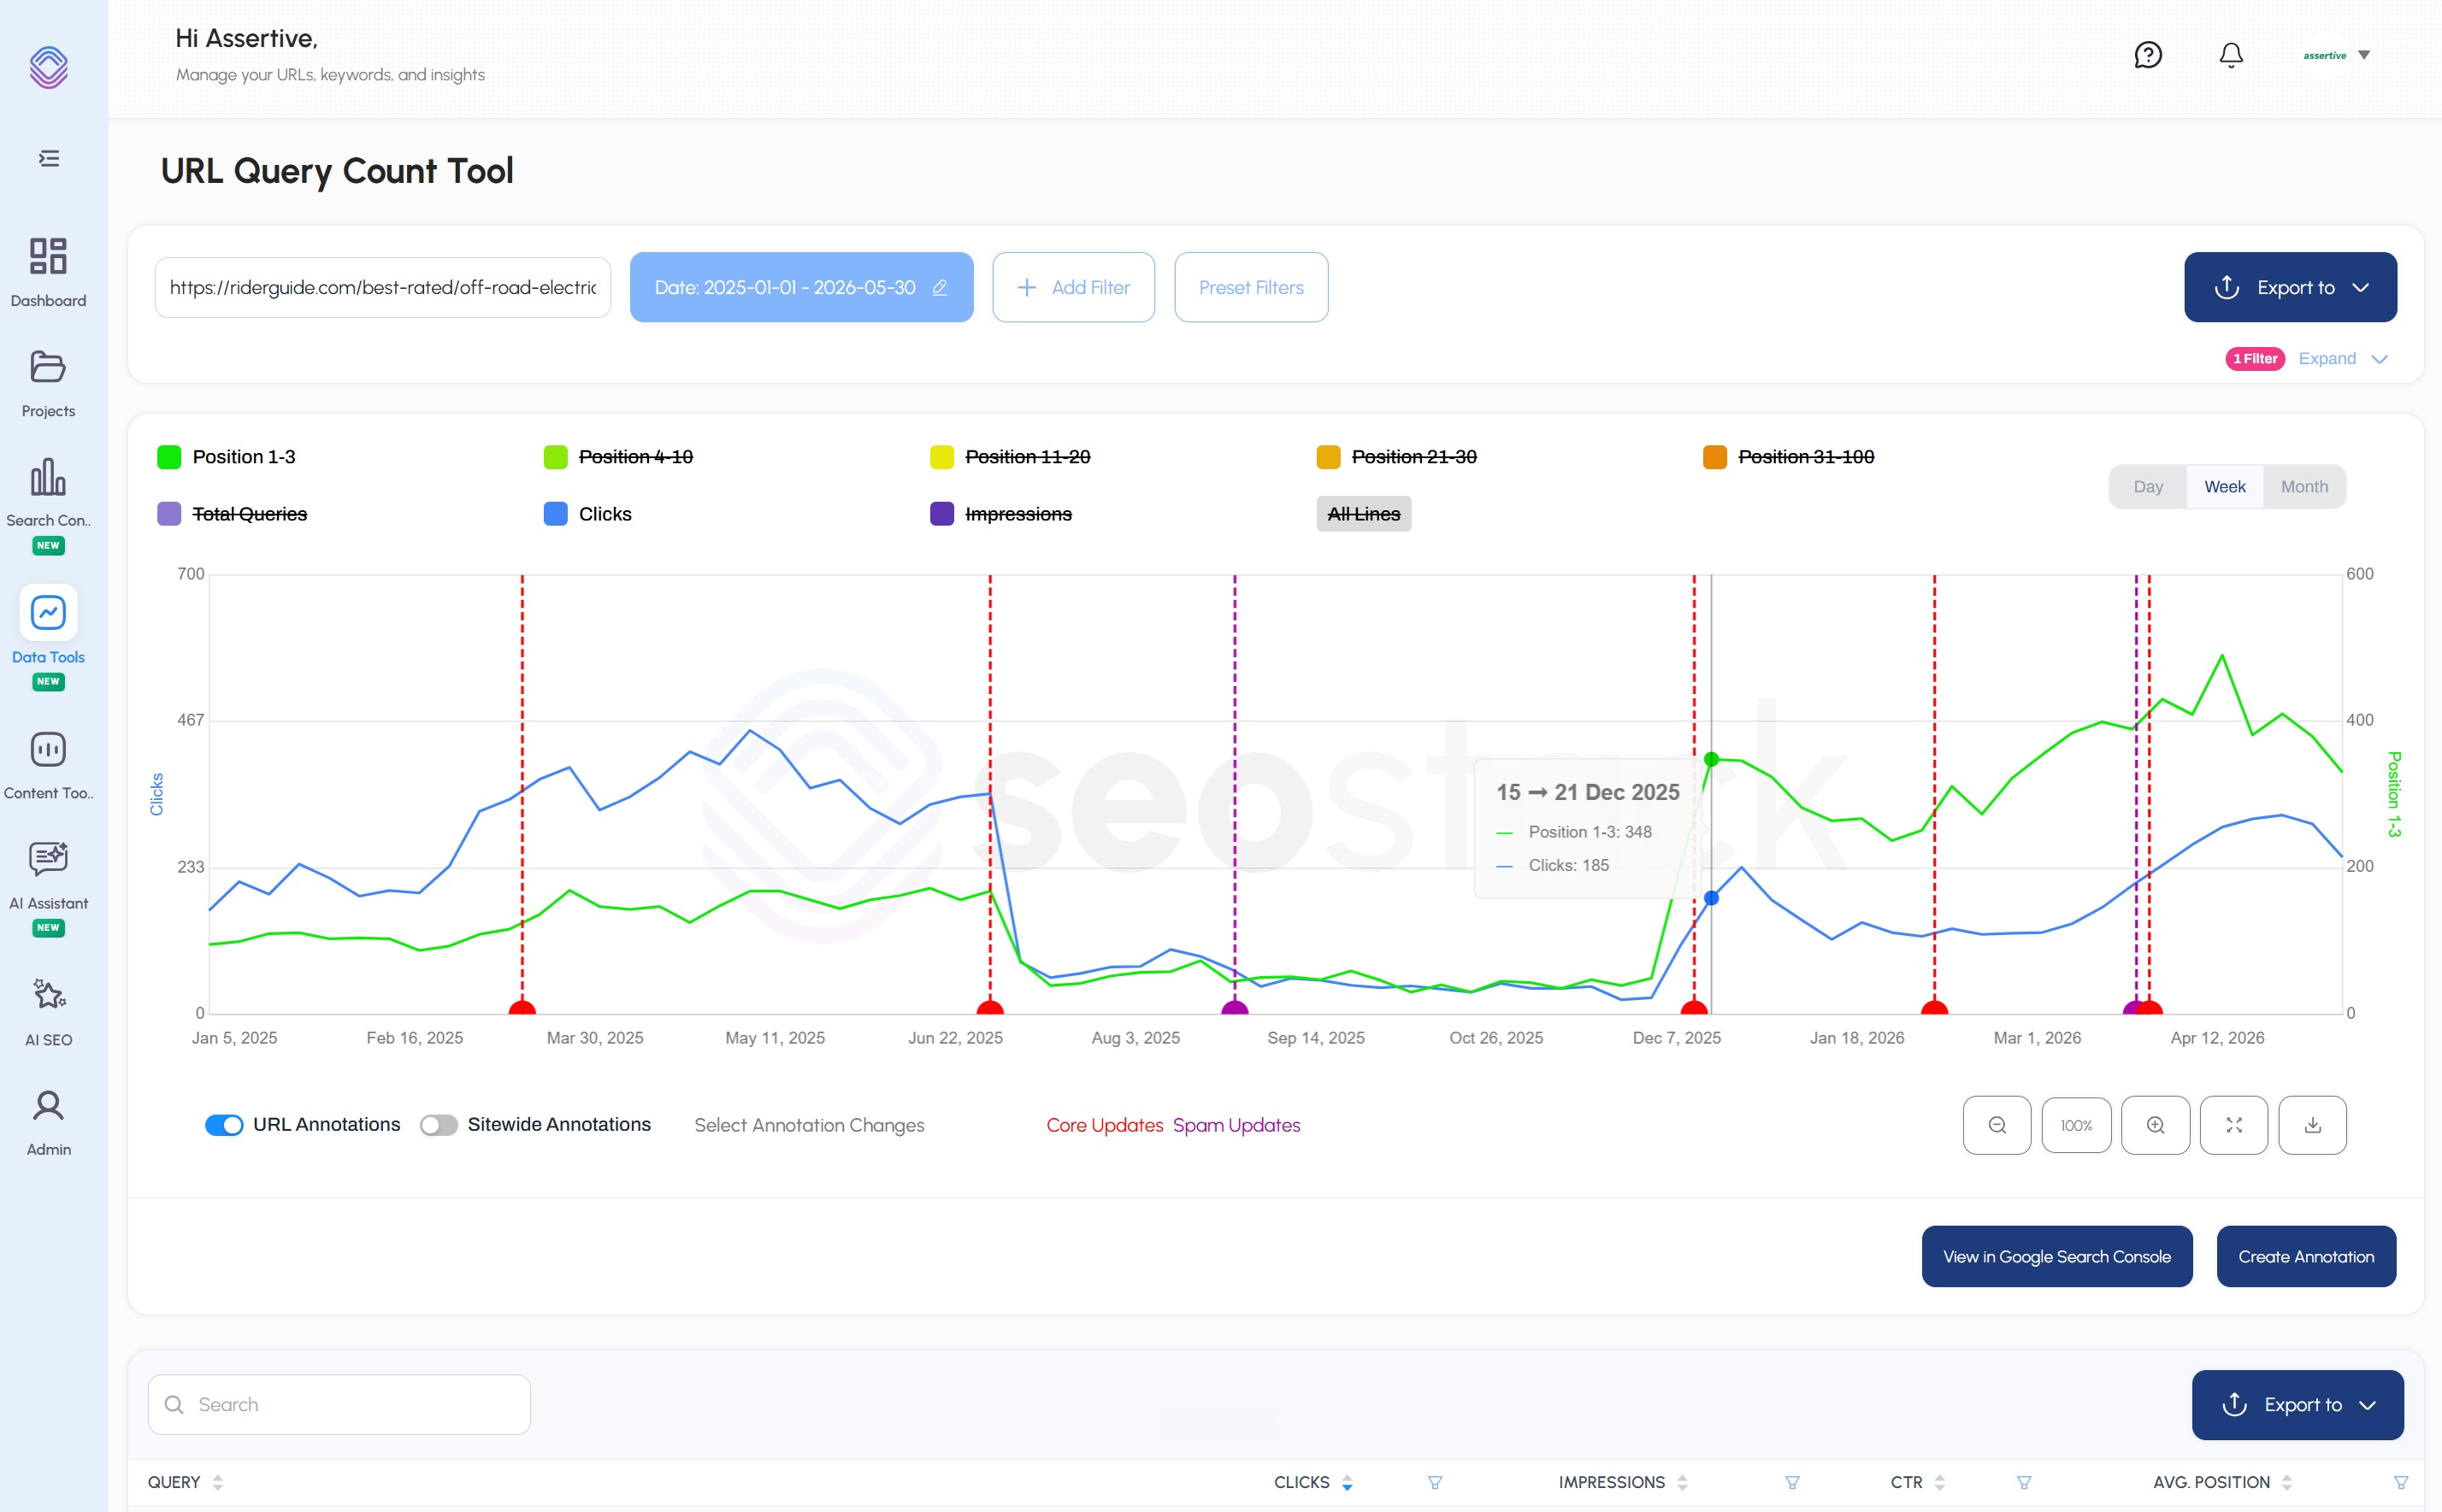The image size is (2442, 1512).
Task: Click the chart zoom out icon
Action: [x=1997, y=1125]
